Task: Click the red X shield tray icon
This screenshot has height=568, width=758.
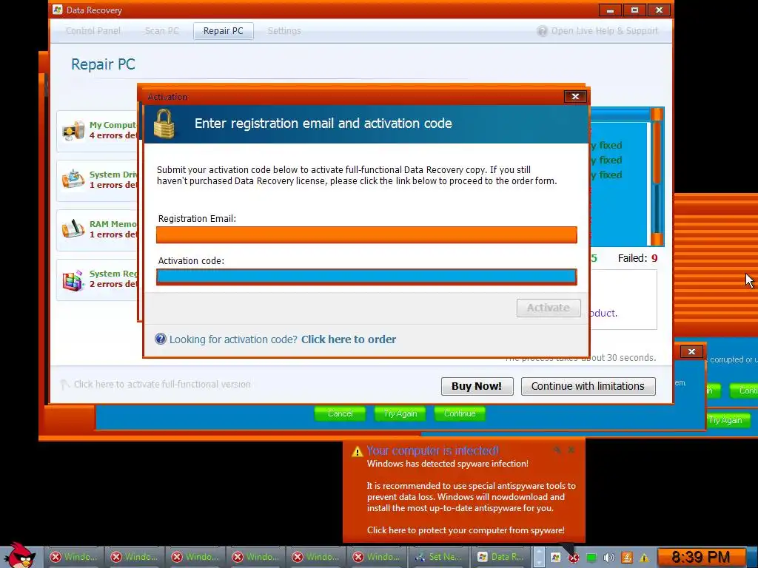Action: point(574,558)
